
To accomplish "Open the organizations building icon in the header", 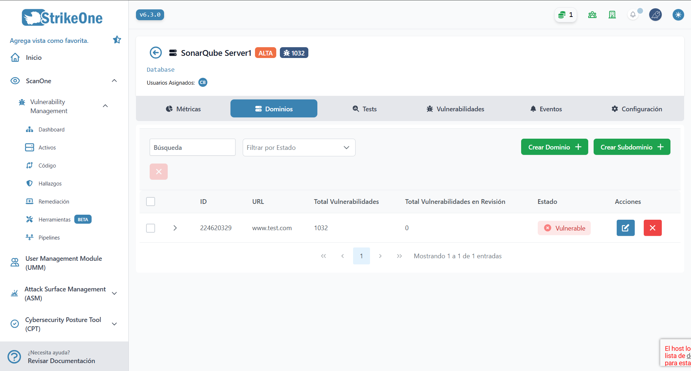I will coord(612,15).
